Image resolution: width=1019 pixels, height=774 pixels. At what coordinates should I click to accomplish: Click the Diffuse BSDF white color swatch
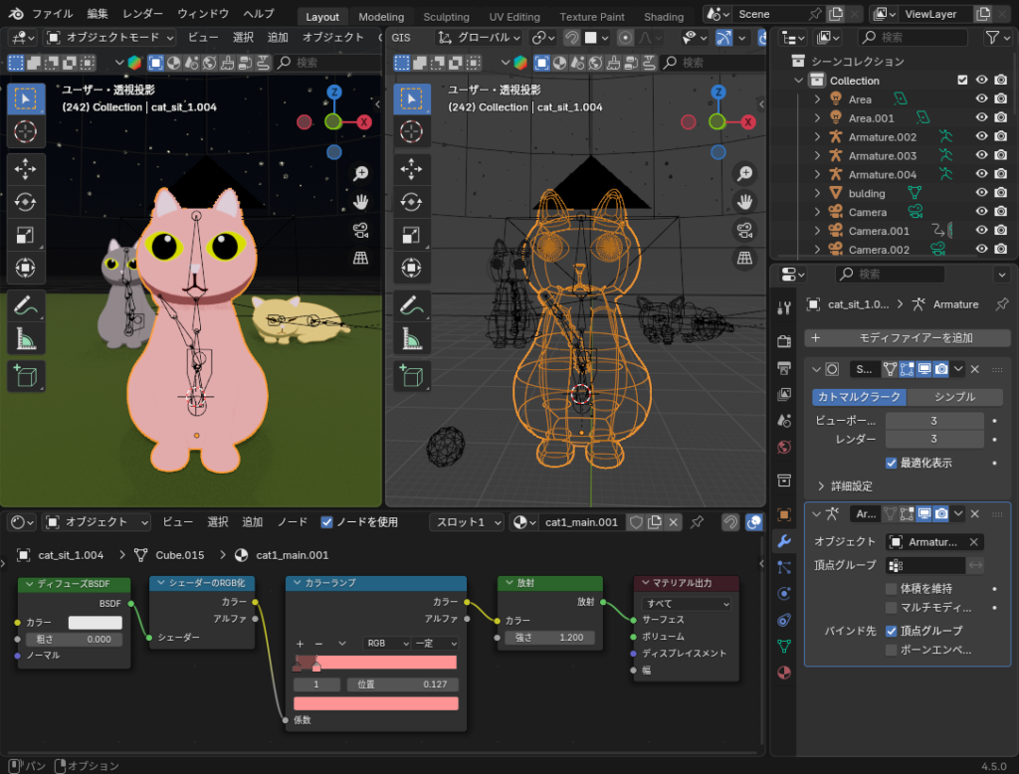[95, 623]
